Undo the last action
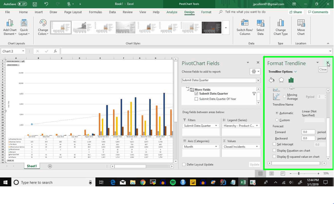Viewport: 334px width, 204px height. 46,4
